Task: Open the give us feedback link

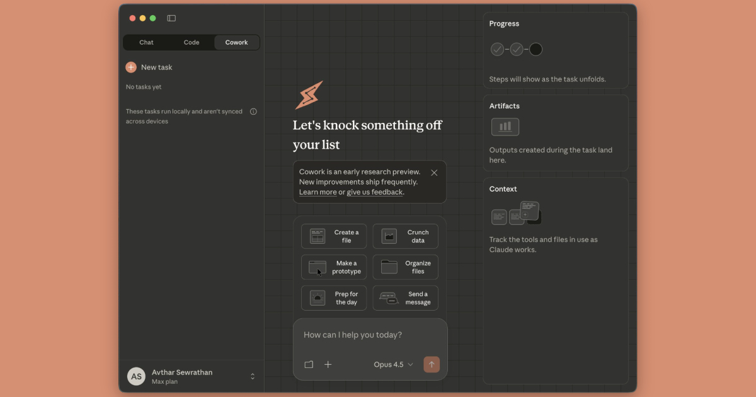Action: pos(374,192)
